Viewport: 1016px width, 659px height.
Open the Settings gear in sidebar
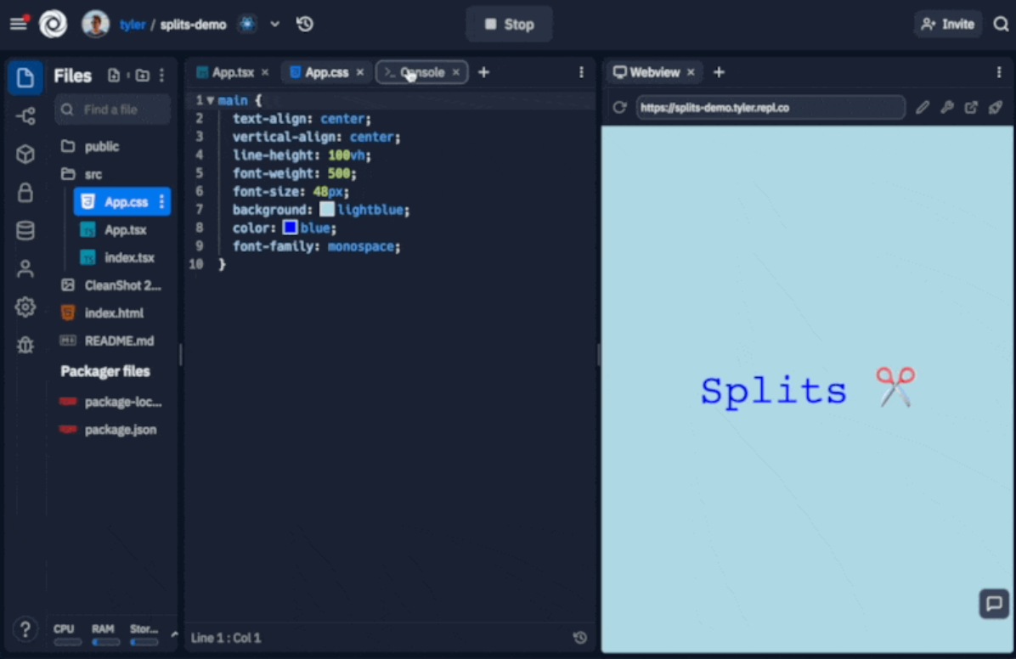25,307
